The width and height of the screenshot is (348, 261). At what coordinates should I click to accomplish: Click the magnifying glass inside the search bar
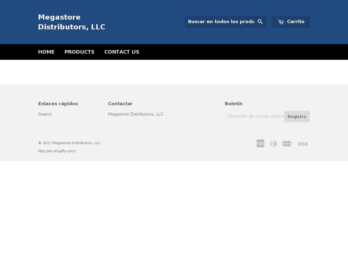[x=260, y=21]
